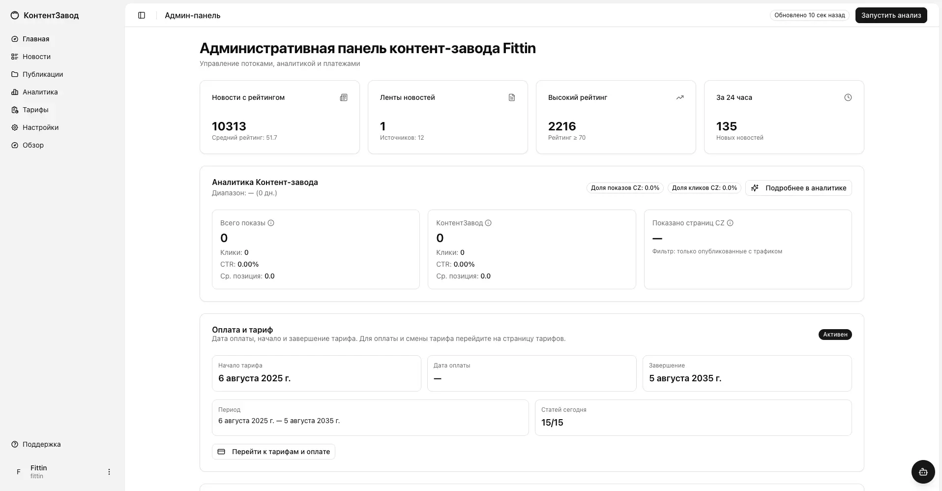The height and width of the screenshot is (491, 942).
Task: Click the КонтентЗавод logo icon
Action: (x=15, y=15)
